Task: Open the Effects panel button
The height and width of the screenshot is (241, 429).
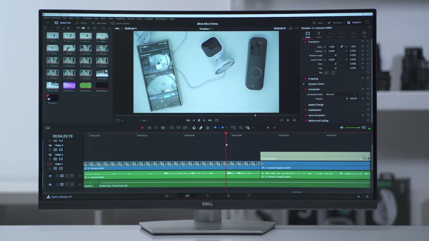Action: click(x=81, y=23)
